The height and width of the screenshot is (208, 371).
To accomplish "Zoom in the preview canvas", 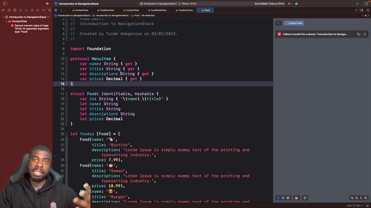I will [x=366, y=198].
